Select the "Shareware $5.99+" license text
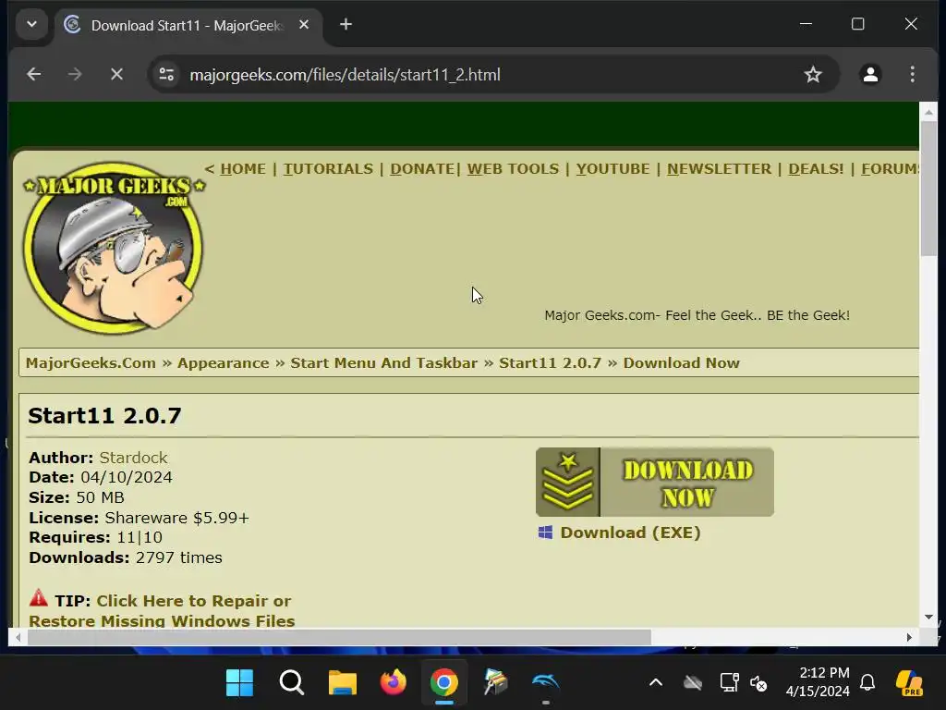 pos(176,518)
